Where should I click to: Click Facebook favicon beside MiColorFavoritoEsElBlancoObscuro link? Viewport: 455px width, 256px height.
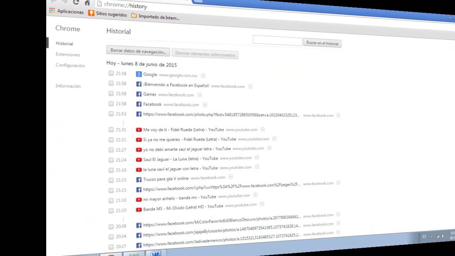click(x=139, y=225)
